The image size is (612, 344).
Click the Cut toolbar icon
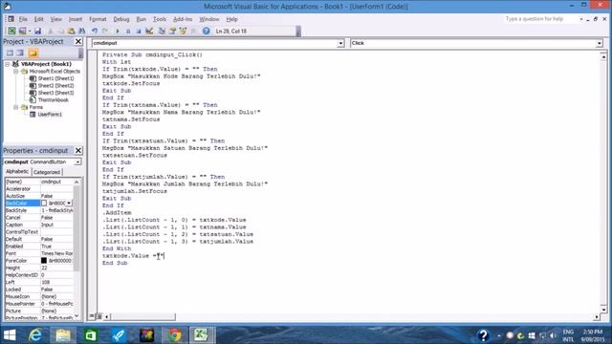[51, 31]
